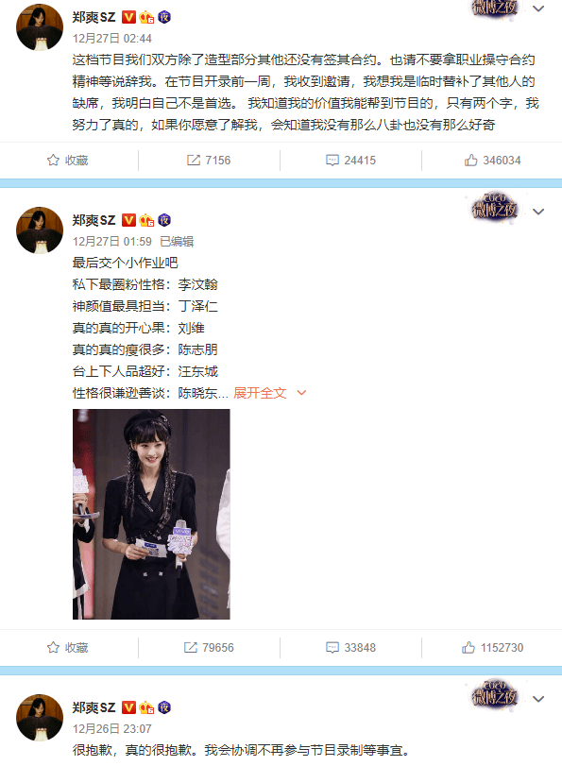Like the post with 346034 likes
The image size is (562, 766).
pos(493,161)
